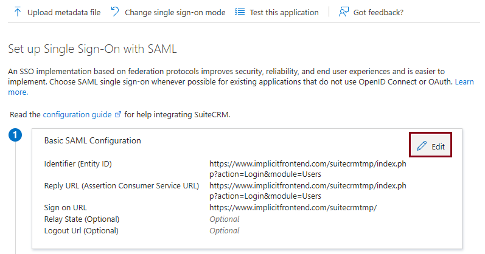Click the checklist icon beside Test this application
Image resolution: width=485 pixels, height=254 pixels.
click(x=240, y=12)
